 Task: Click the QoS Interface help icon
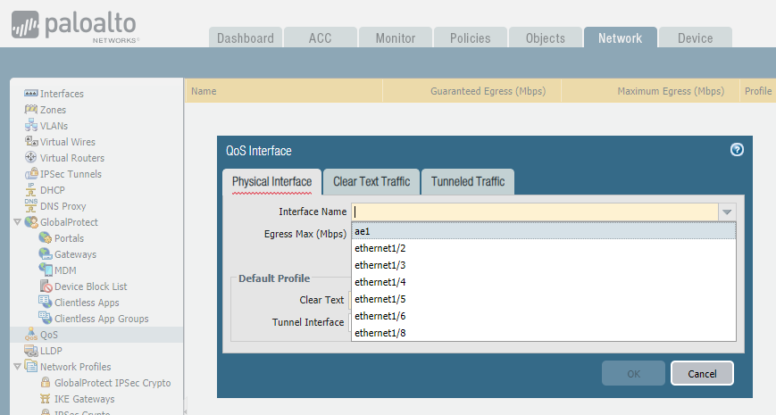click(737, 150)
